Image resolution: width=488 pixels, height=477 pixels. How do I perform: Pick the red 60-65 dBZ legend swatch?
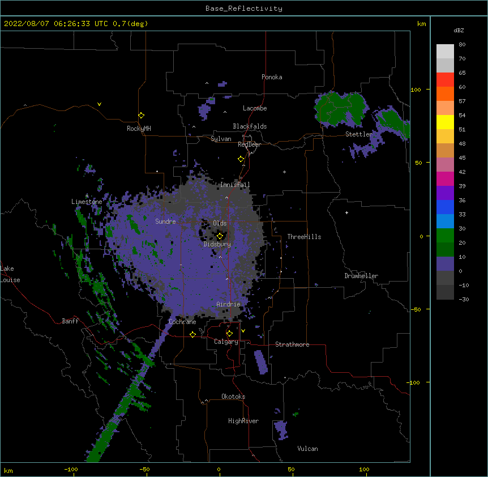pyautogui.click(x=445, y=80)
